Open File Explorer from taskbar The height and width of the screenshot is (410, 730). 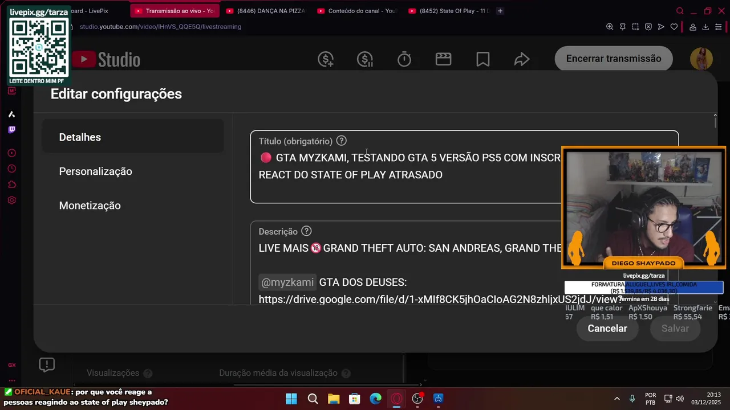tap(334, 399)
